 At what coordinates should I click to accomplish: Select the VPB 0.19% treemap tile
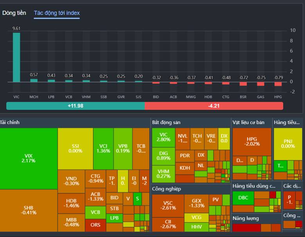(123, 148)
